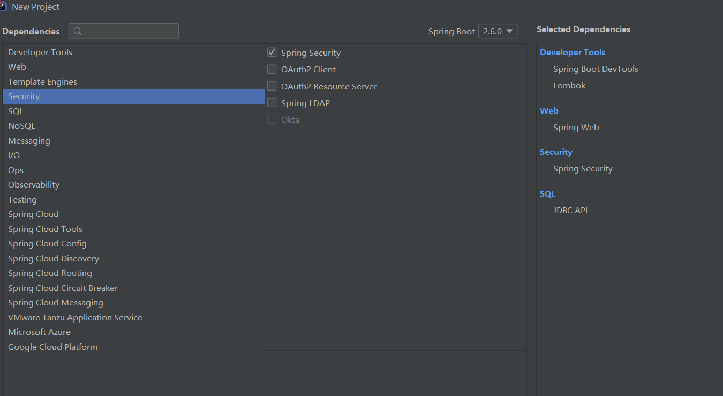Enable the OAuth2 Client checkbox
The height and width of the screenshot is (396, 723).
coord(272,69)
